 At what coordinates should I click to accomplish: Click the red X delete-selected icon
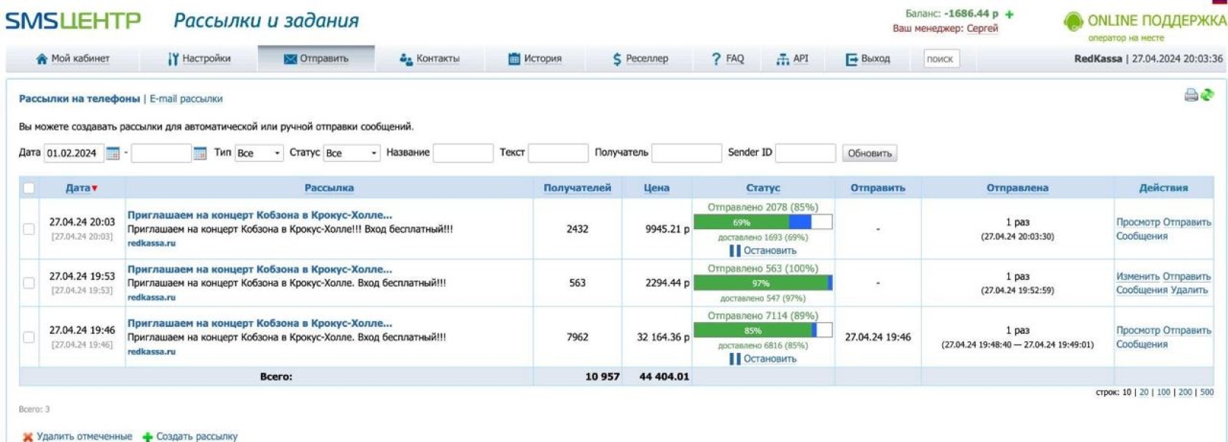point(27,437)
